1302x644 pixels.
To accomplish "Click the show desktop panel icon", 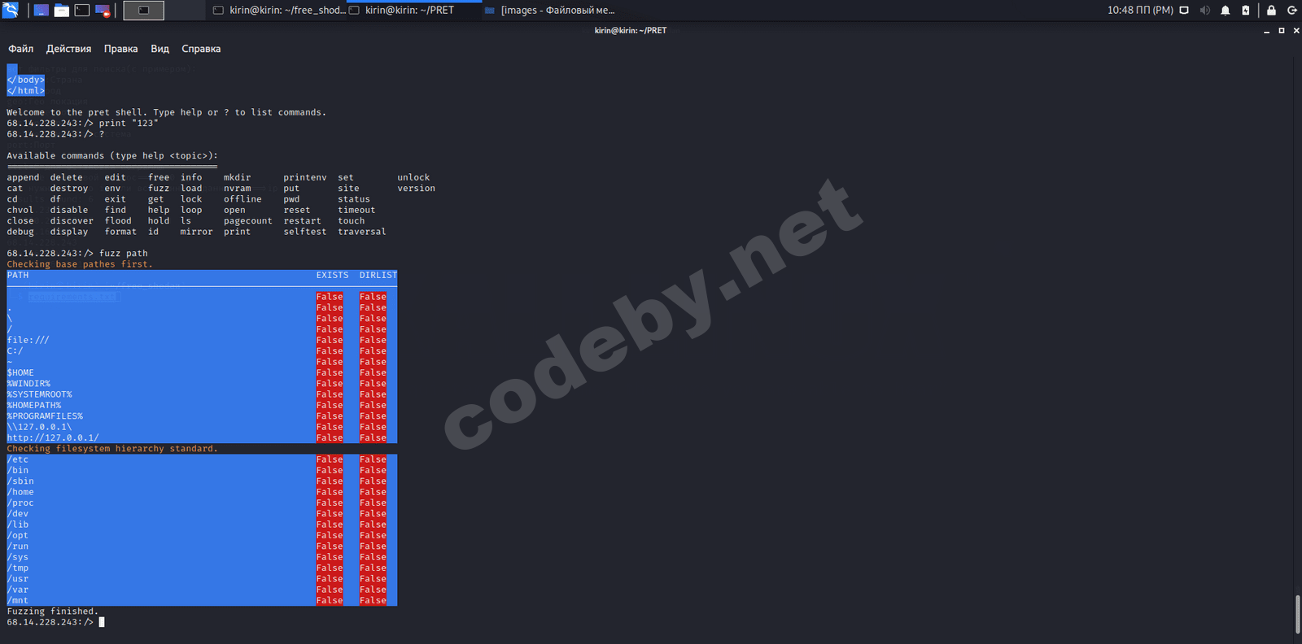I will click(x=41, y=11).
